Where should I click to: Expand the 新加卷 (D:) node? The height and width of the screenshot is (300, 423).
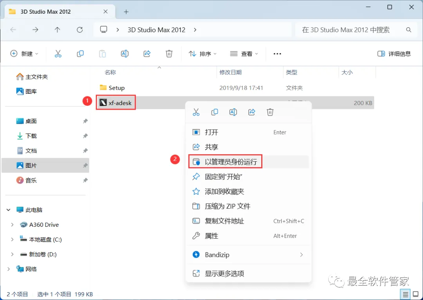point(12,254)
